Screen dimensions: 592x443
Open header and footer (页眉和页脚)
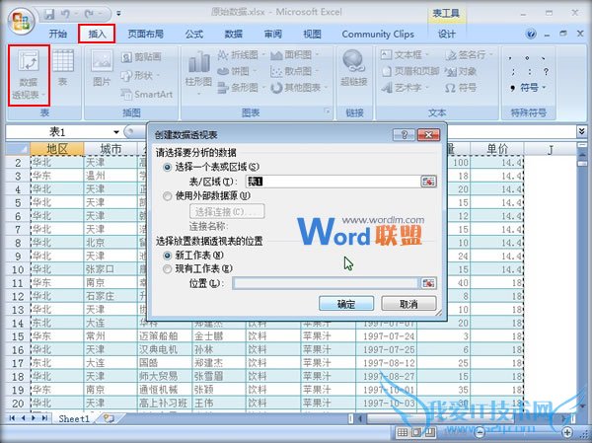[409, 71]
